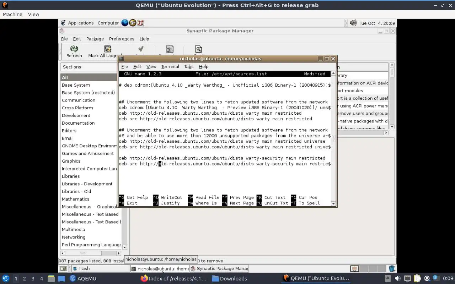Viewport: 455px width, 284px height.
Task: Select the All section in Synaptic
Action: 89,77
